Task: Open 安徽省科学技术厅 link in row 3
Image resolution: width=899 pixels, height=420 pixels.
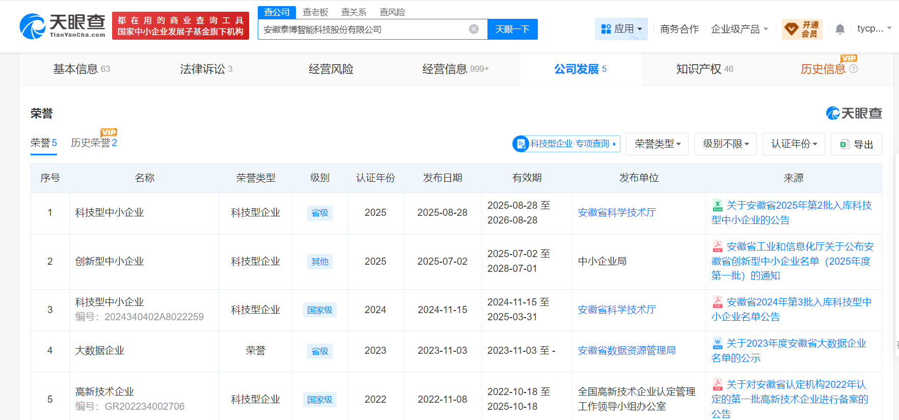Action: (617, 310)
